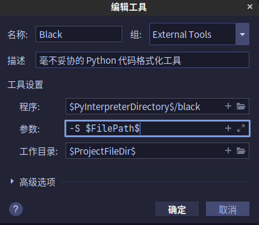Expand the 高级选项 disclosure triangle

point(12,181)
